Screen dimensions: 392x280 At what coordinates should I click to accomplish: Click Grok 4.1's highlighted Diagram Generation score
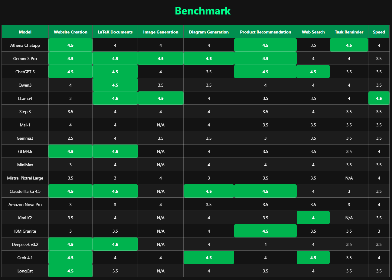209,258
